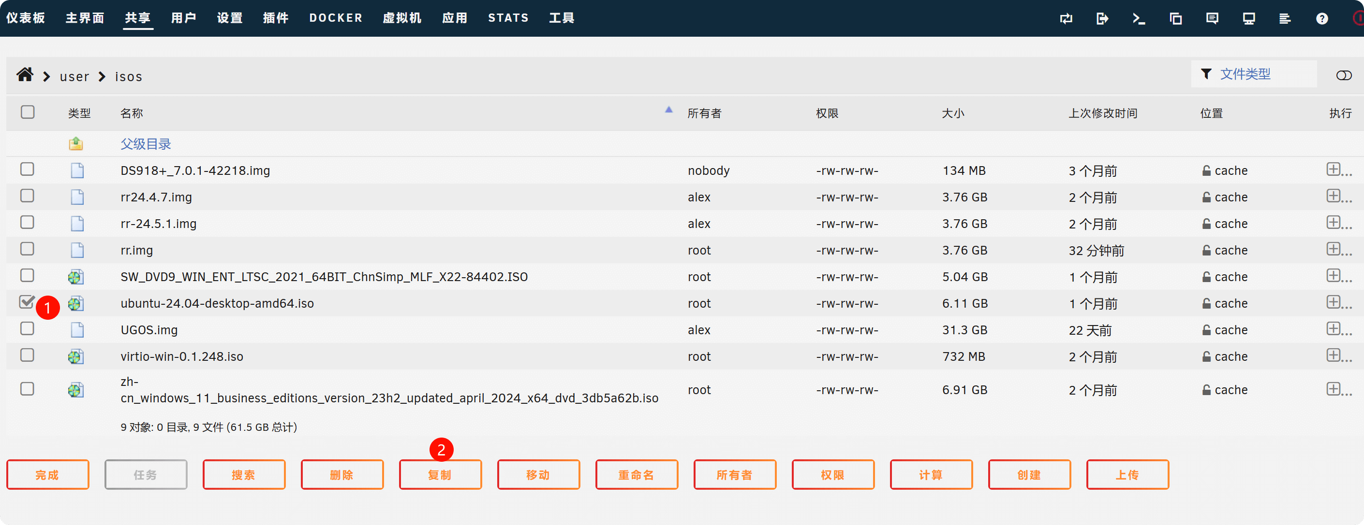Screen dimensions: 1364x525
Task: Open the 父级目录 parent directory link
Action: tap(145, 143)
